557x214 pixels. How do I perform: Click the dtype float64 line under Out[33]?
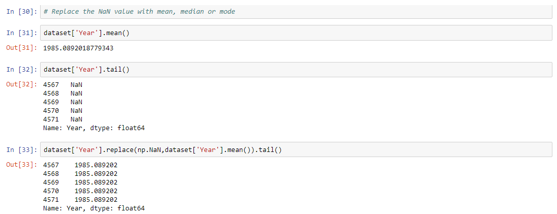pyautogui.click(x=94, y=208)
